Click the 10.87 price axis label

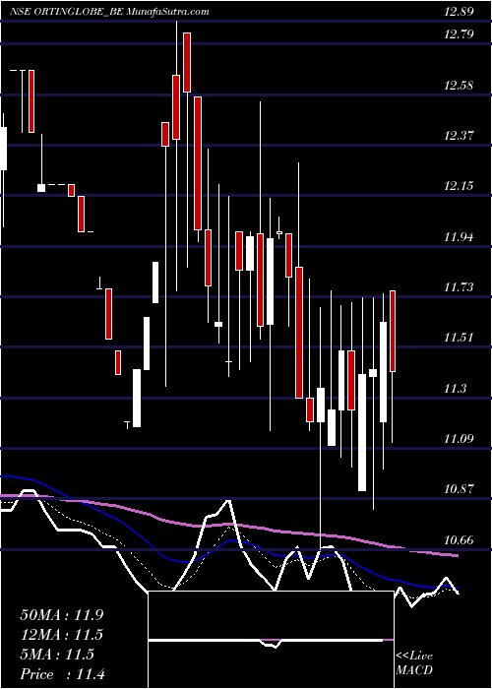tap(459, 489)
